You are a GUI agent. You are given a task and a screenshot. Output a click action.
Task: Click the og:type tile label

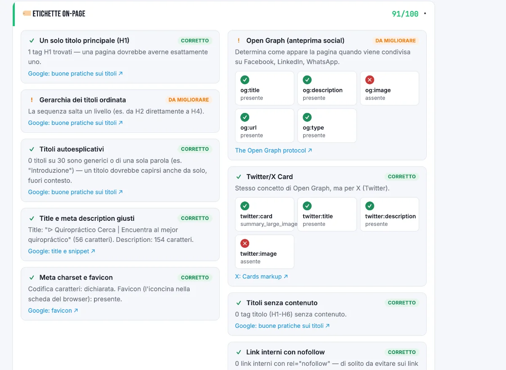click(313, 128)
